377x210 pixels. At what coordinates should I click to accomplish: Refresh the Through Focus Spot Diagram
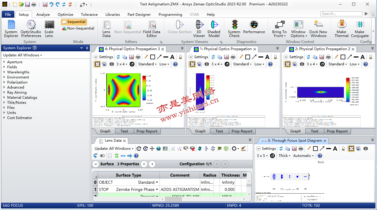(281, 149)
